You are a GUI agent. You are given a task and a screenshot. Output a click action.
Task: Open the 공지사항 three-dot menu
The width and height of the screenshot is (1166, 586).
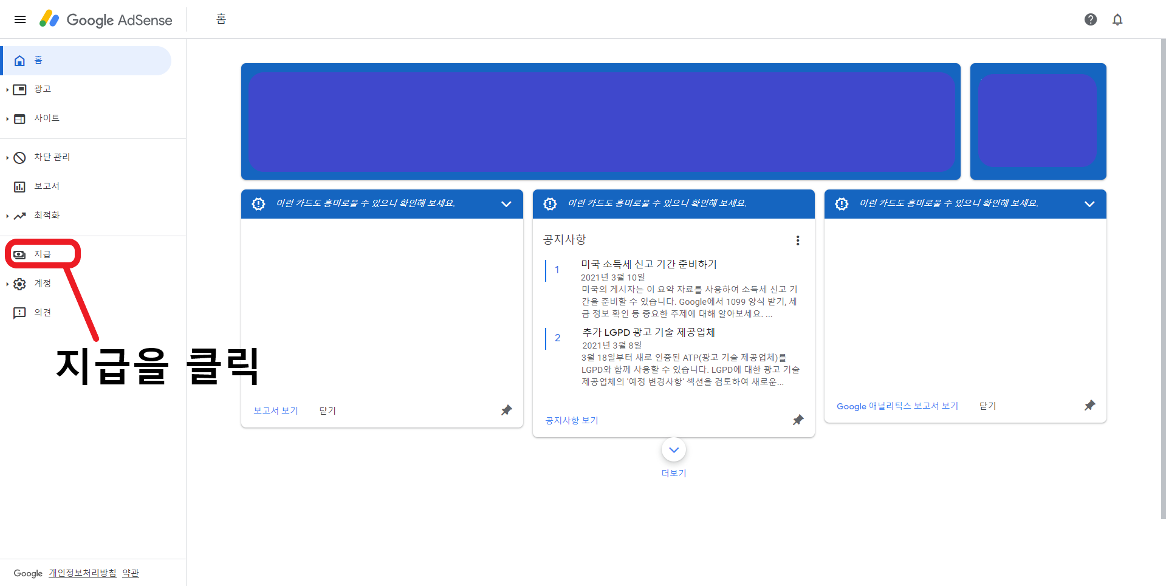(798, 240)
